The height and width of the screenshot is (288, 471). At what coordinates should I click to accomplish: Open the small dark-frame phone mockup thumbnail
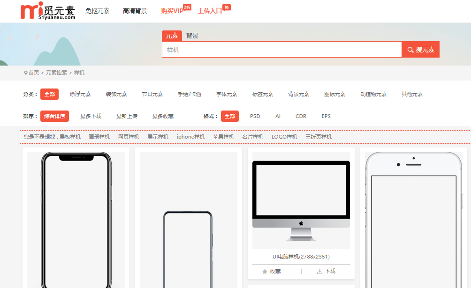click(188, 220)
